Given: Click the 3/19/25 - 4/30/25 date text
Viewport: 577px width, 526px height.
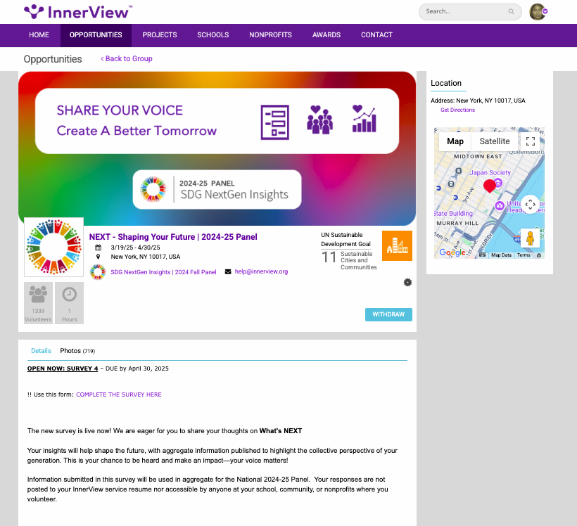Looking at the screenshot, I should 135,248.
